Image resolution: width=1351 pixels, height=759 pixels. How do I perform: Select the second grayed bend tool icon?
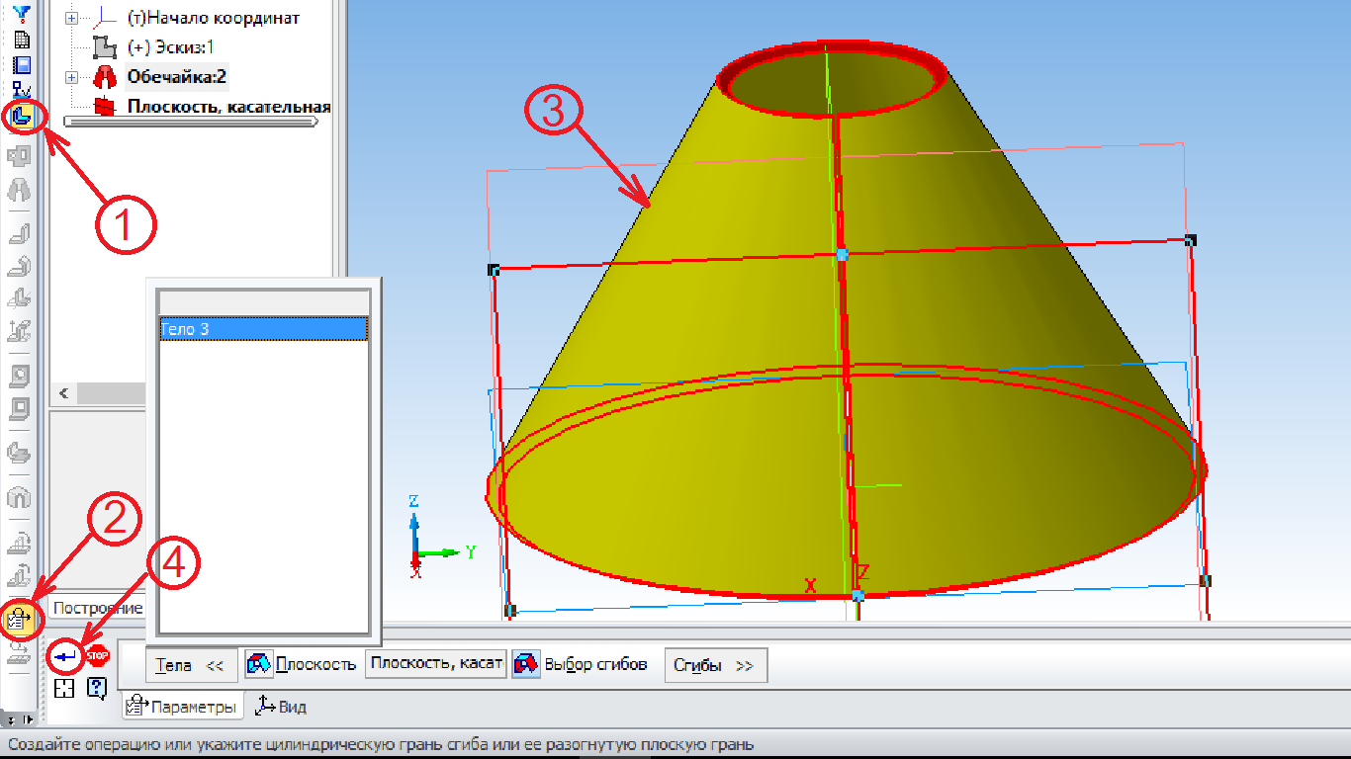click(x=19, y=266)
